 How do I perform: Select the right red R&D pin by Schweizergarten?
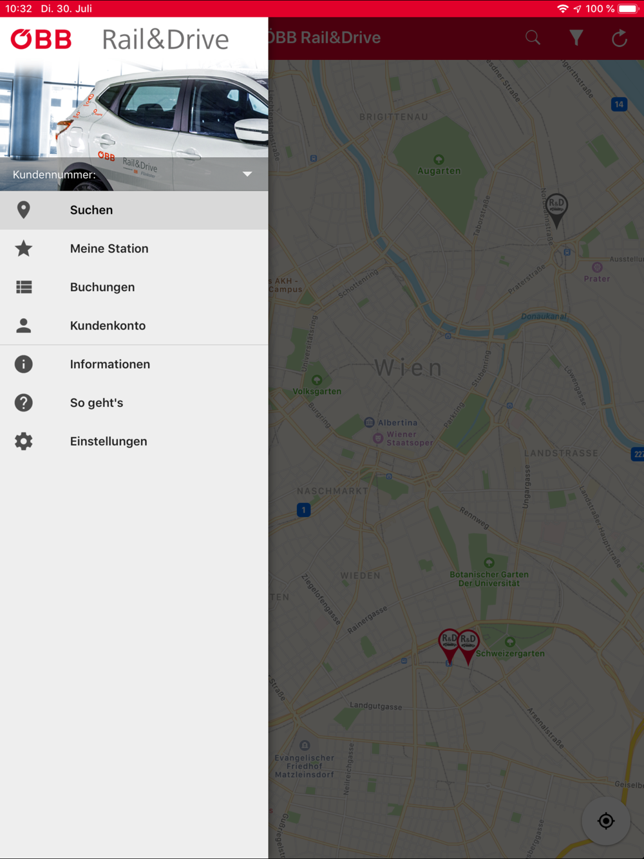[469, 647]
